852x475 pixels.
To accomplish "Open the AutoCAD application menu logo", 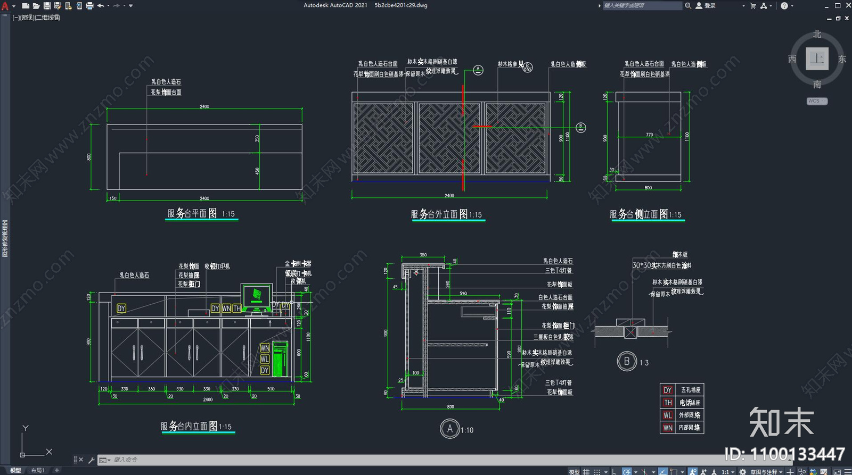I will 5,6.
